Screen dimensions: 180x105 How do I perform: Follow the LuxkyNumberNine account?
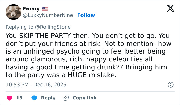(x=86, y=15)
